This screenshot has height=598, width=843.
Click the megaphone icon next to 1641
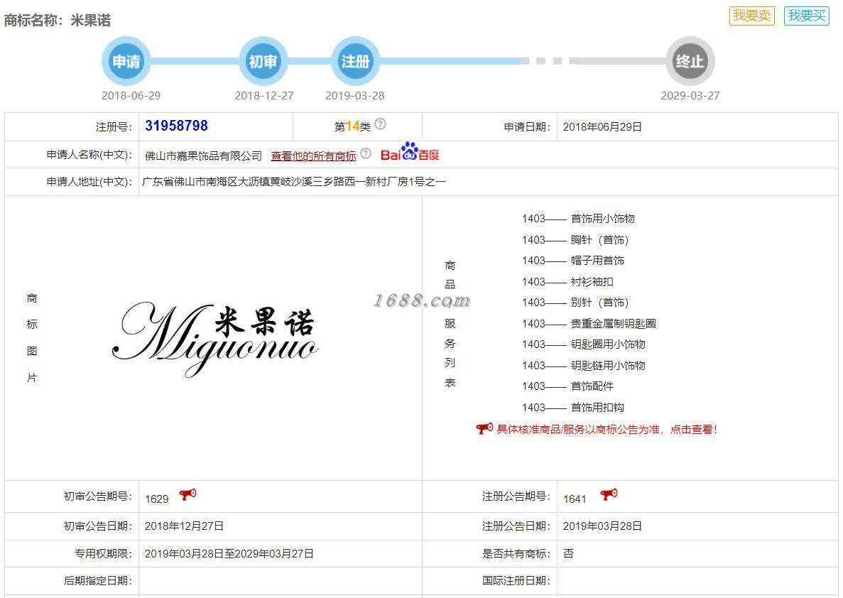[609, 494]
